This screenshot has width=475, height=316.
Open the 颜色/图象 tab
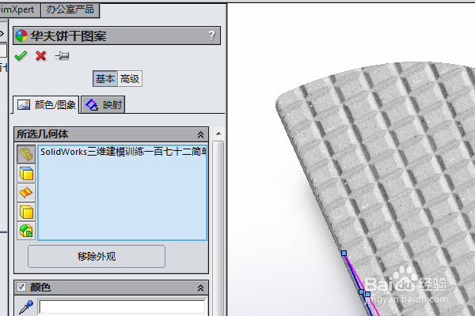pos(46,105)
